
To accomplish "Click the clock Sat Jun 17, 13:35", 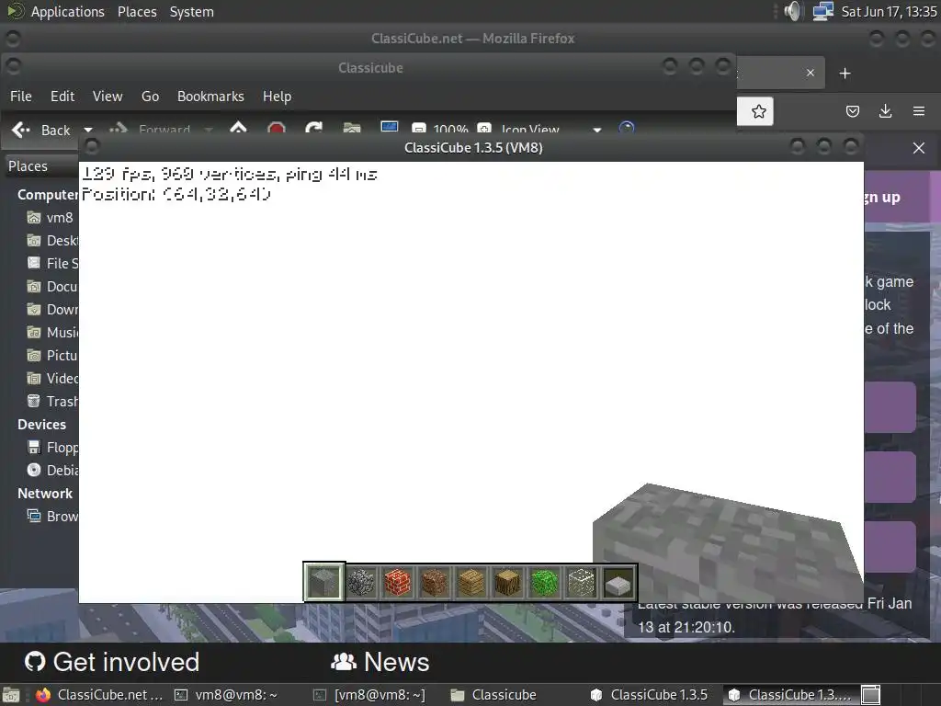I will tap(889, 11).
